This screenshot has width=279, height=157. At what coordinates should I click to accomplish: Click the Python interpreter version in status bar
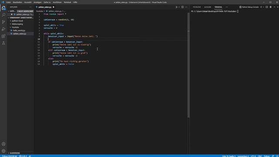tap(10, 156)
